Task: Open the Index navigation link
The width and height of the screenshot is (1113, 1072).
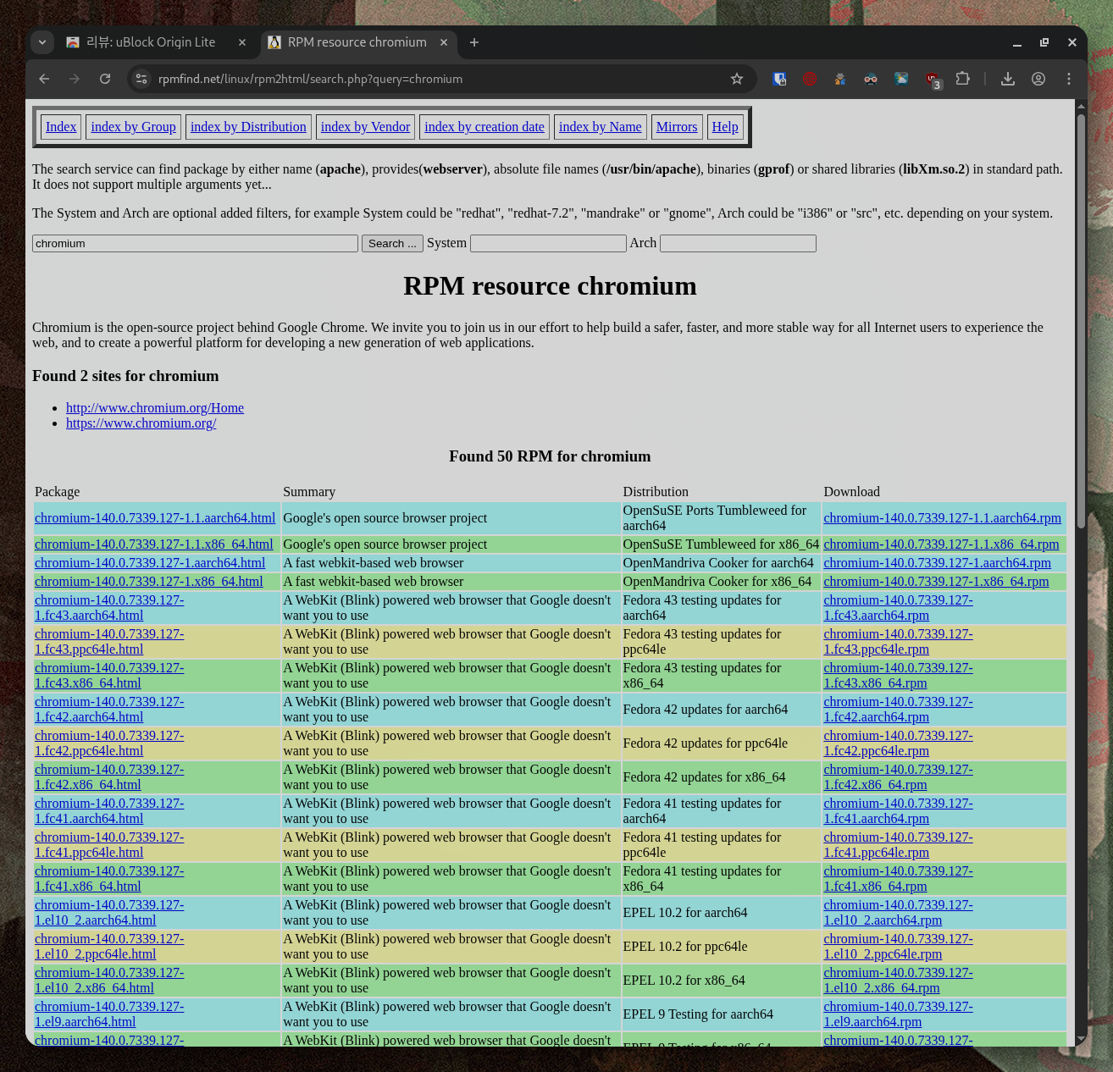Action: tap(61, 127)
